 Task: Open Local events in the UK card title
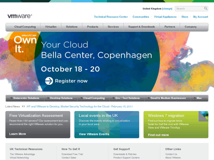tap(98, 116)
